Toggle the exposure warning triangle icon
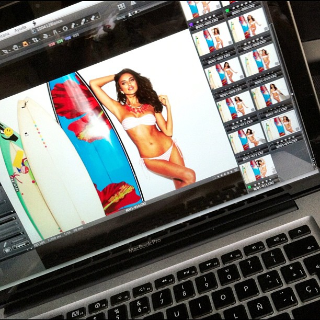Viewport: 320px width, 320px height. click(x=133, y=3)
